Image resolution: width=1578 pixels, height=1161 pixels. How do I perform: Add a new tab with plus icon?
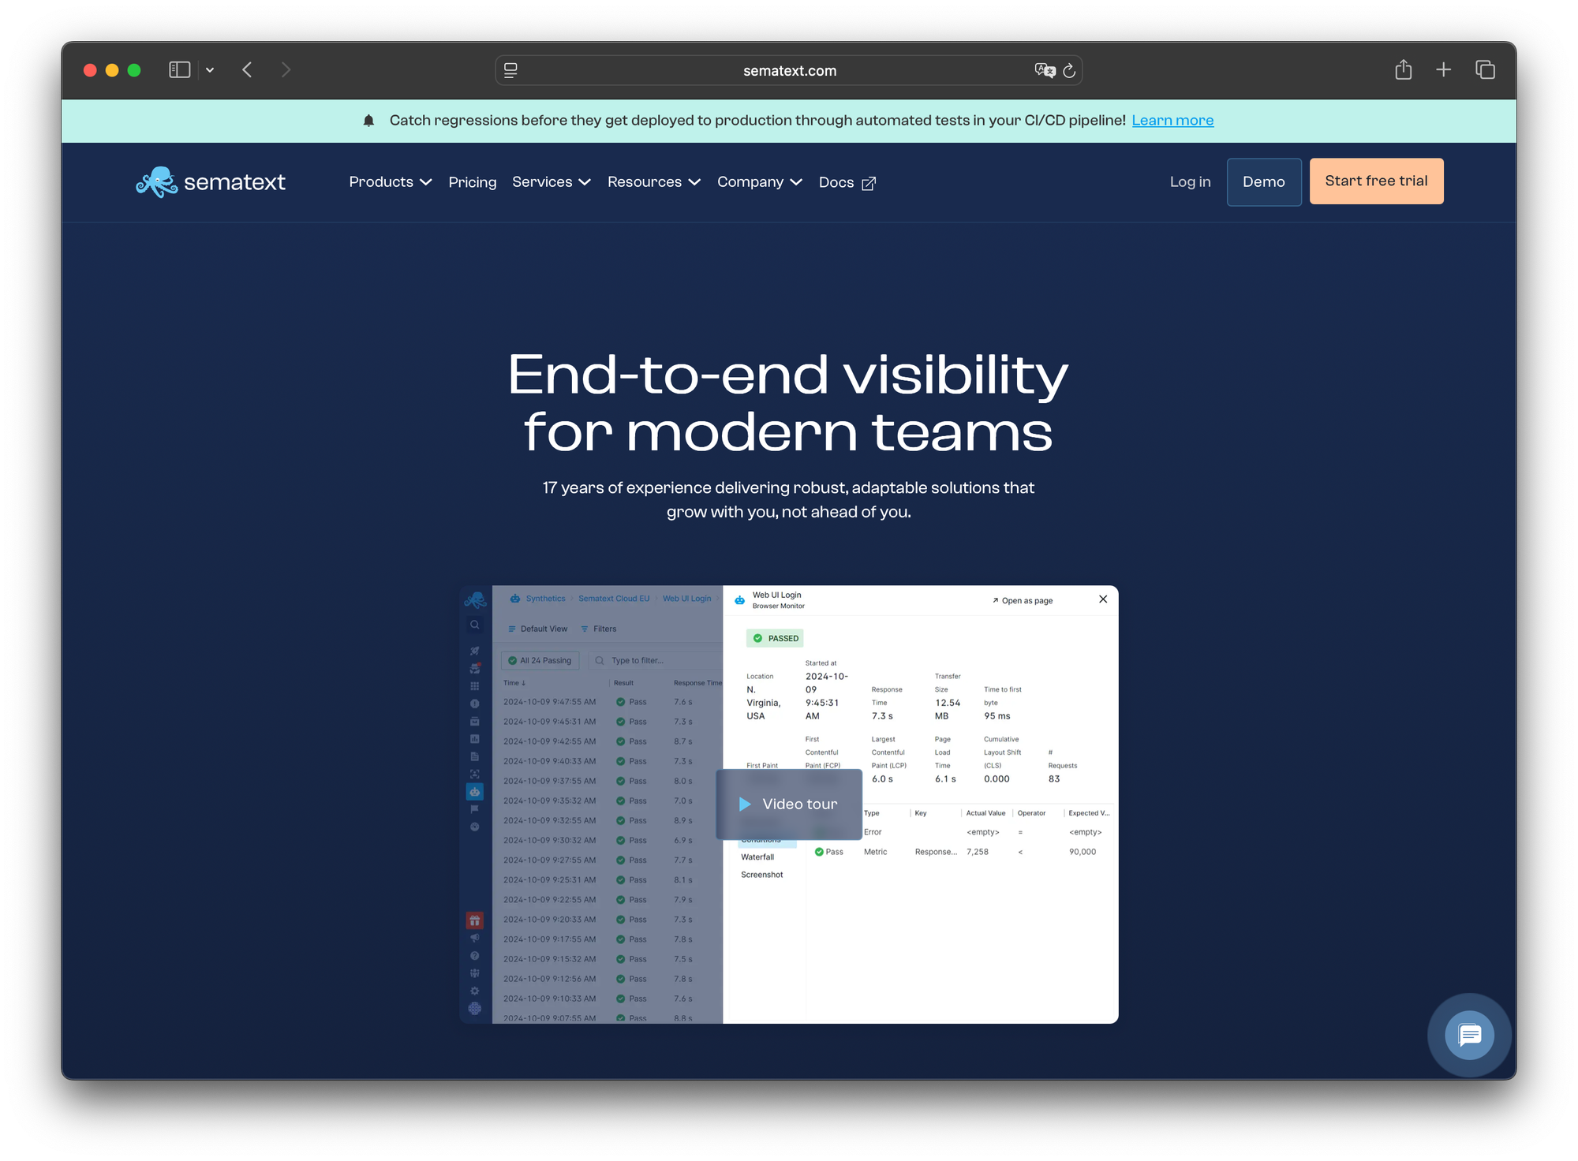1443,69
